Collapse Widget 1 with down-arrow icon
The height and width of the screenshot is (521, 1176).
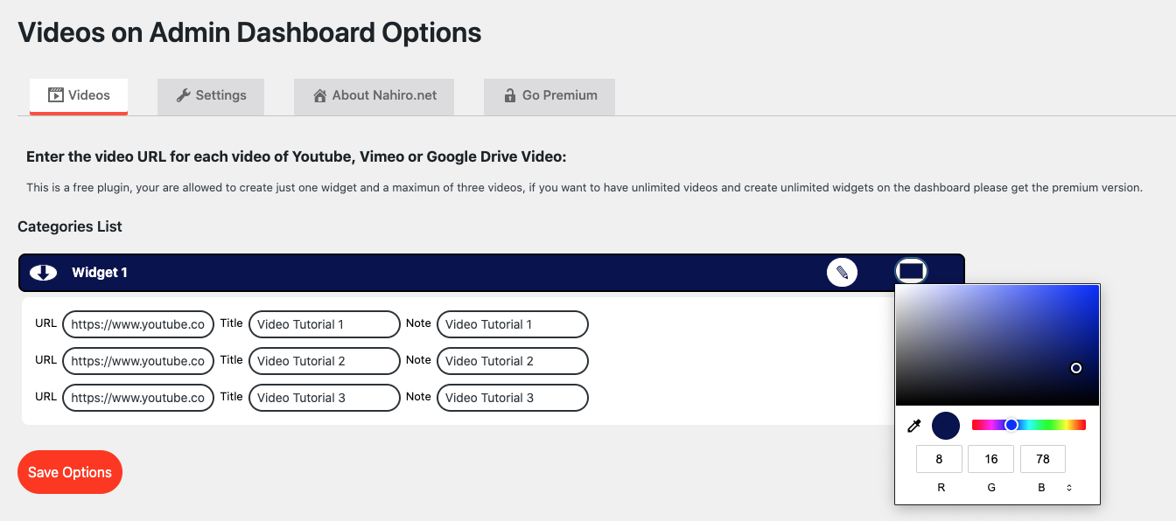pyautogui.click(x=44, y=273)
